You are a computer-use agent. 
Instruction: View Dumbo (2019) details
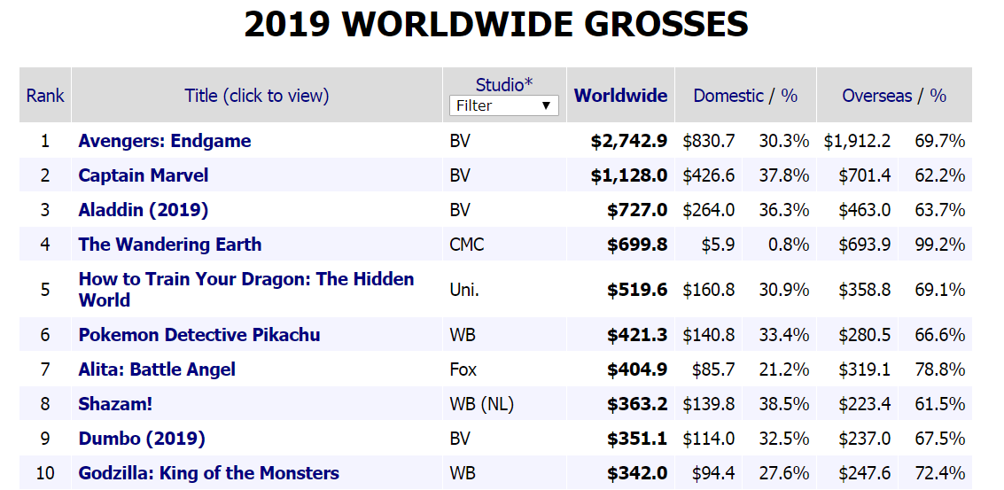click(142, 439)
